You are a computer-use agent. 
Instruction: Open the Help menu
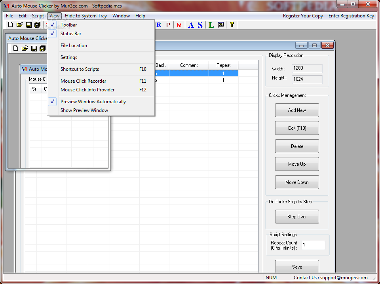(x=140, y=16)
